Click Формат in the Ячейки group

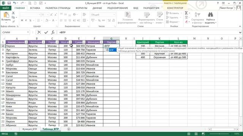click(173, 22)
